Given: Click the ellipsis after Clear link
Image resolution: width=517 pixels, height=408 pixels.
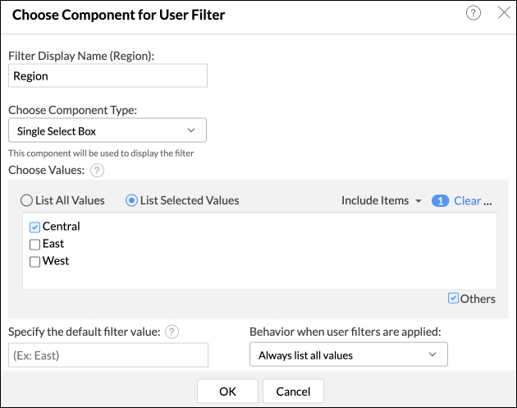Looking at the screenshot, I should 487,200.
